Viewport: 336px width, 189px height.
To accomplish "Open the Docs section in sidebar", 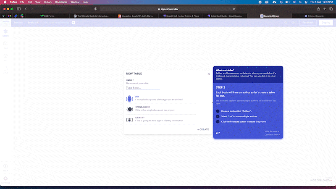I will (x=5, y=70).
